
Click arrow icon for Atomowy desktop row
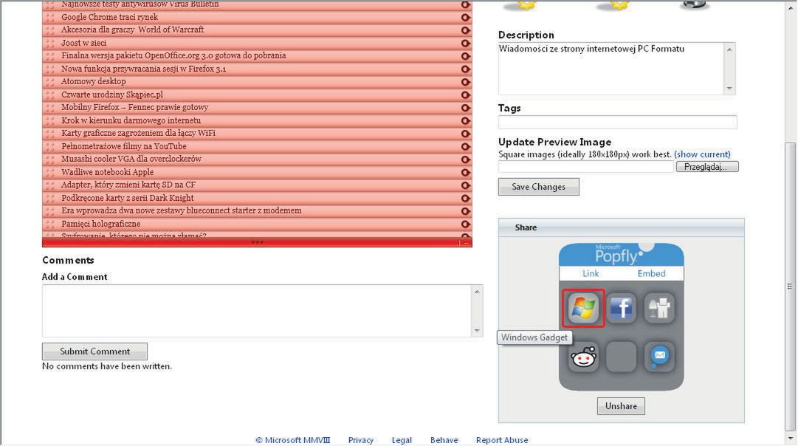pos(465,82)
